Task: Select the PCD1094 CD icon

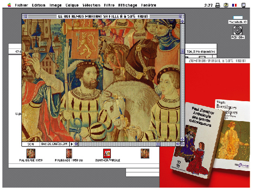Action: coord(238,30)
